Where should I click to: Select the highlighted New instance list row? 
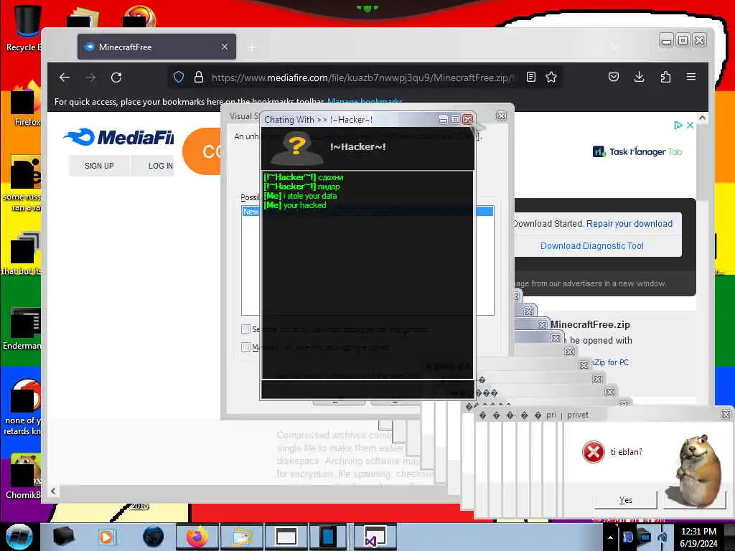(x=367, y=212)
